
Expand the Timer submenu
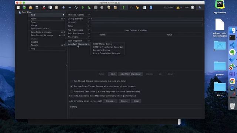[78, 26]
